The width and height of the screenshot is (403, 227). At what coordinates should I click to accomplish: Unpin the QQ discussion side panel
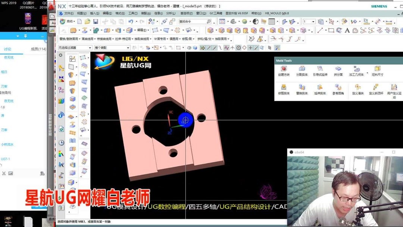coord(25,36)
